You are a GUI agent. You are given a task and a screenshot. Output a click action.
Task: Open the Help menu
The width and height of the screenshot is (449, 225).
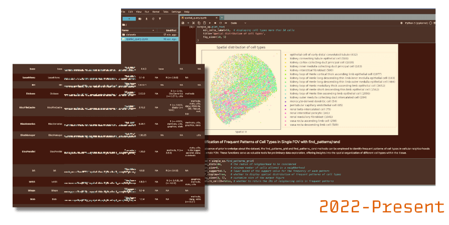pyautogui.click(x=187, y=12)
